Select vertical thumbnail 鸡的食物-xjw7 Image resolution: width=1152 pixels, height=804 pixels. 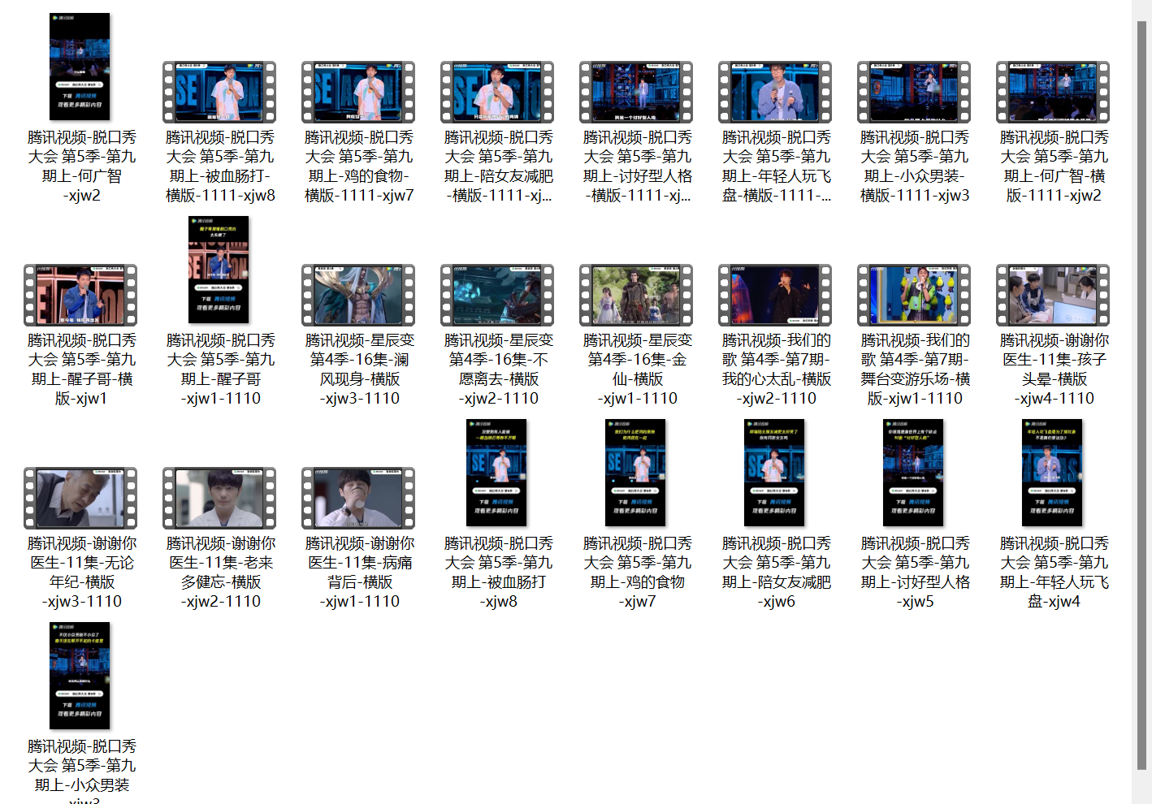point(635,473)
